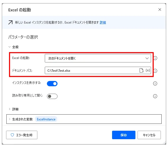Click the 保存 button

(x=123, y=135)
